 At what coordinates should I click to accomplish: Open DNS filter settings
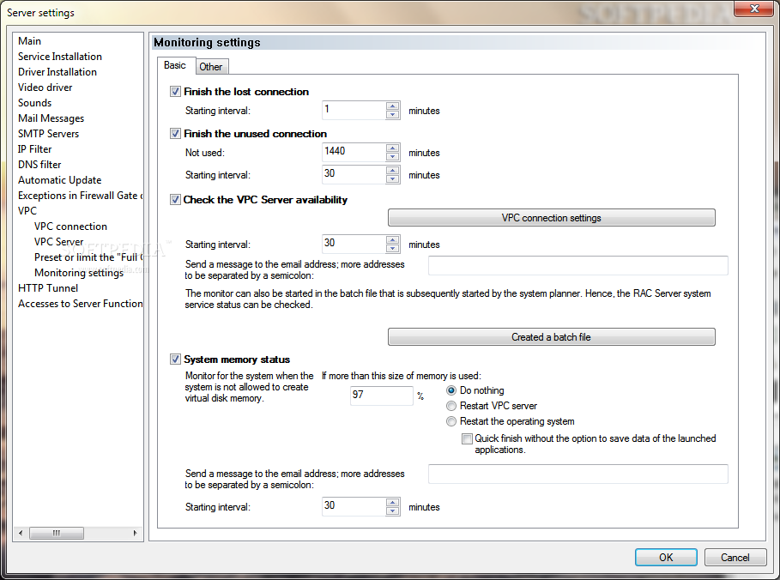(x=39, y=165)
